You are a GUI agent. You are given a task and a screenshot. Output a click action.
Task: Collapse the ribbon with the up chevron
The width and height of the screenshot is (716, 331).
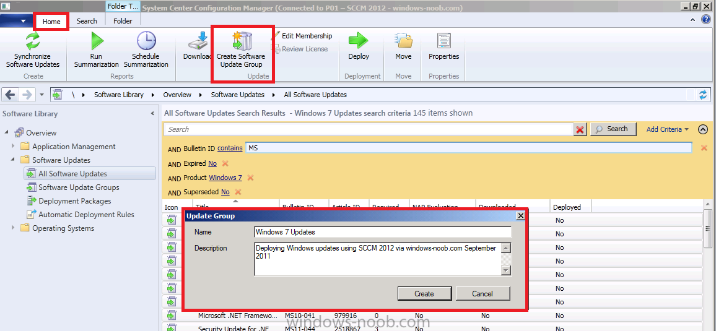[x=694, y=20]
